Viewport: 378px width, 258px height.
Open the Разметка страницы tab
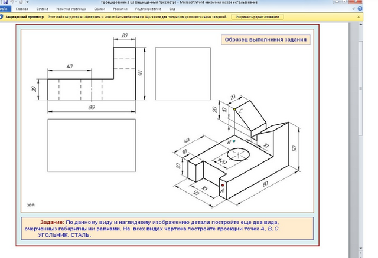click(71, 9)
